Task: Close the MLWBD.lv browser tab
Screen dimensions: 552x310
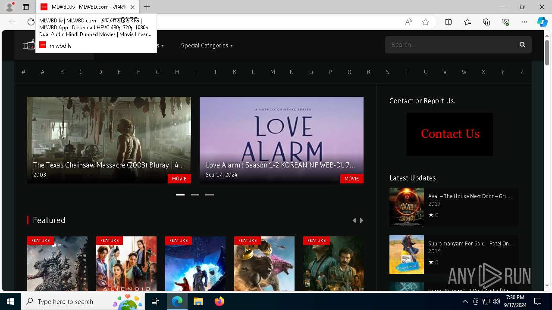Action: pyautogui.click(x=132, y=7)
